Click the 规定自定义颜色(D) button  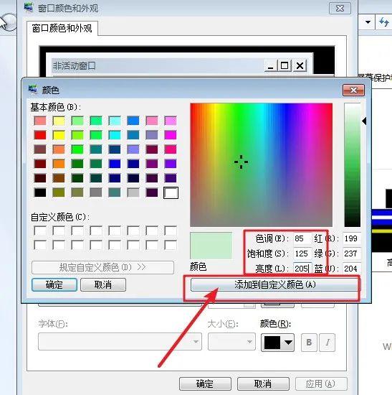(102, 267)
